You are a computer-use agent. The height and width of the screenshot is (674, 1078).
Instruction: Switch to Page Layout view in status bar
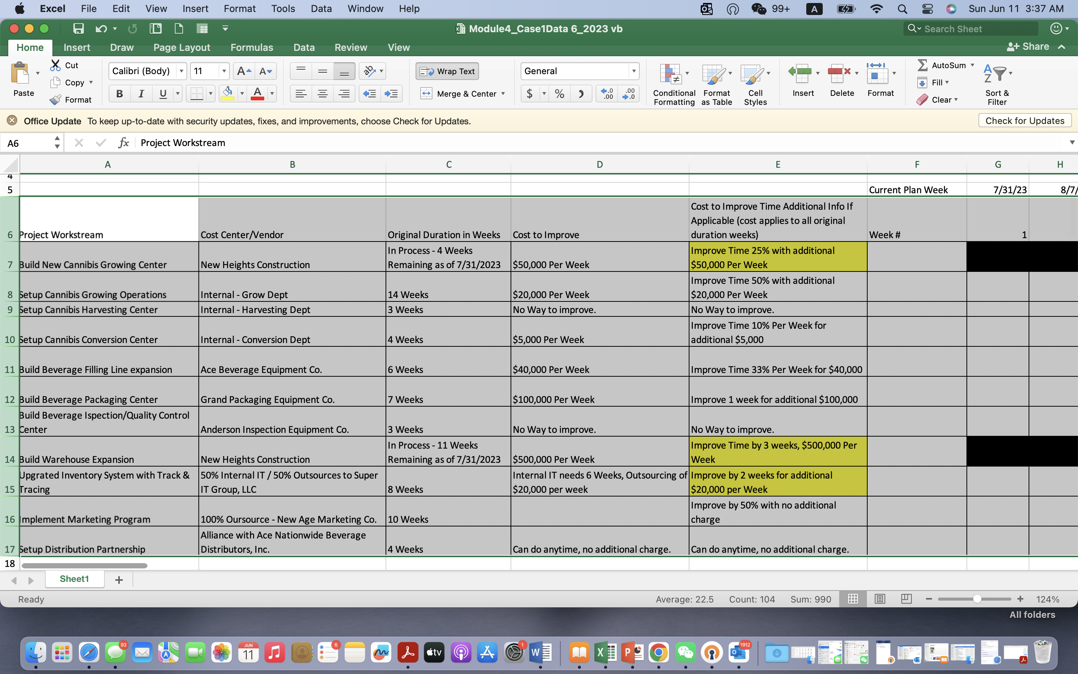(880, 599)
